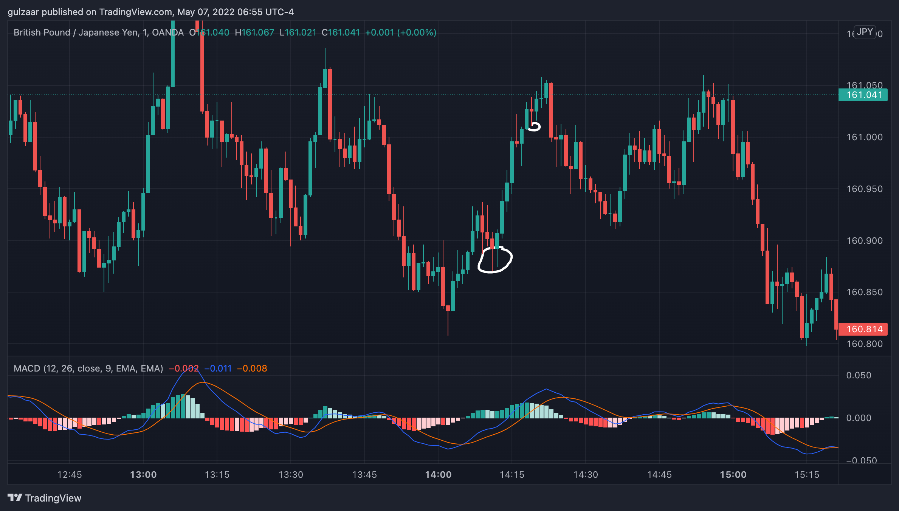Click the 13:15 time axis label
This screenshot has width=899, height=511.
click(x=217, y=475)
